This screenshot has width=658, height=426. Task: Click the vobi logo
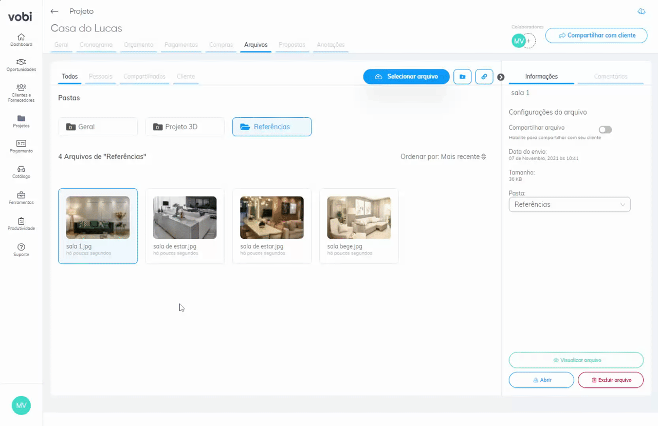tap(20, 17)
